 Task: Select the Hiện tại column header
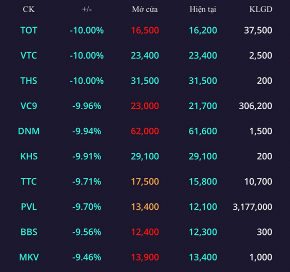click(x=203, y=10)
